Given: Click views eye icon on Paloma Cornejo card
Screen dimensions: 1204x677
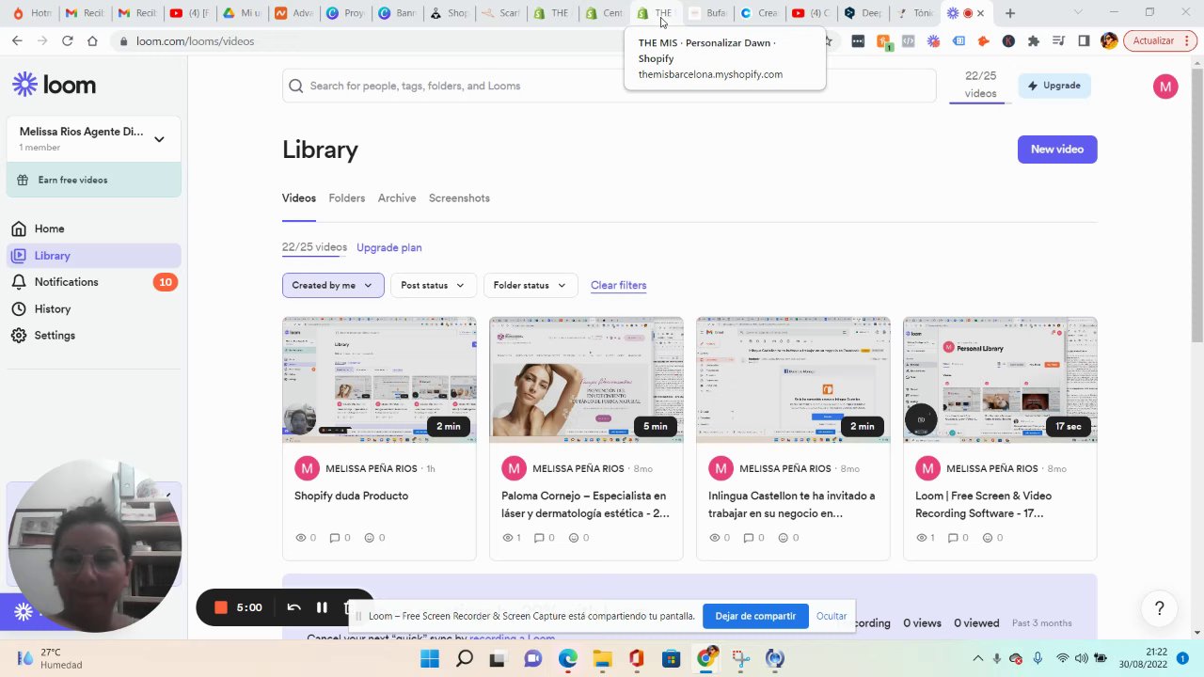Looking at the screenshot, I should click(x=508, y=538).
